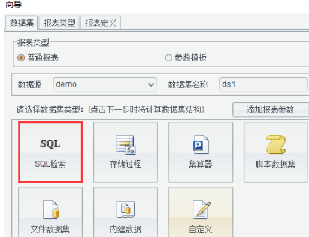Click the 向导 window title
309x237 pixels.
(x=13, y=4)
